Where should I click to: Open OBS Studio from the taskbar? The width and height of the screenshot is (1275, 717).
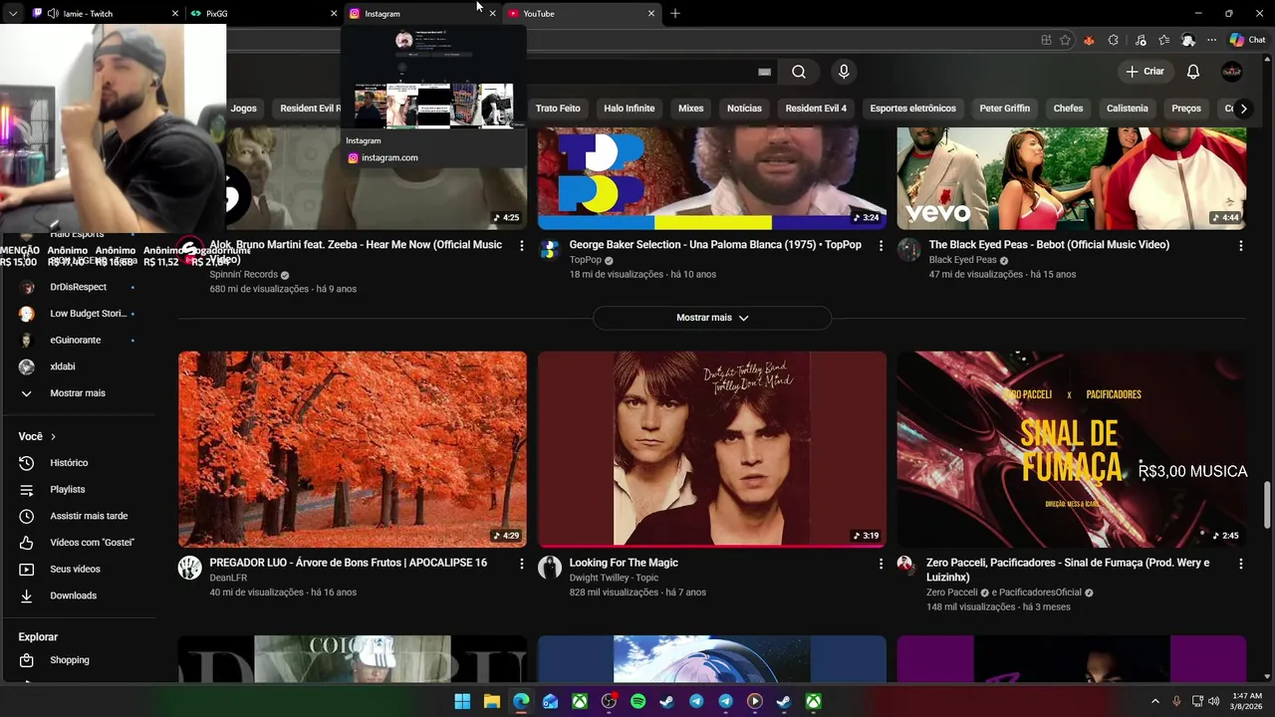[609, 701]
